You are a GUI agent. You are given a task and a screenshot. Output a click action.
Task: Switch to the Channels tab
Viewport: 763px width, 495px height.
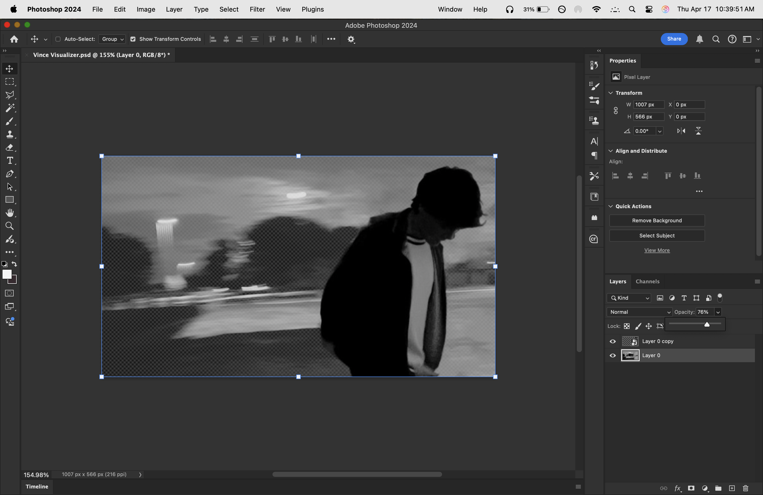click(x=647, y=282)
